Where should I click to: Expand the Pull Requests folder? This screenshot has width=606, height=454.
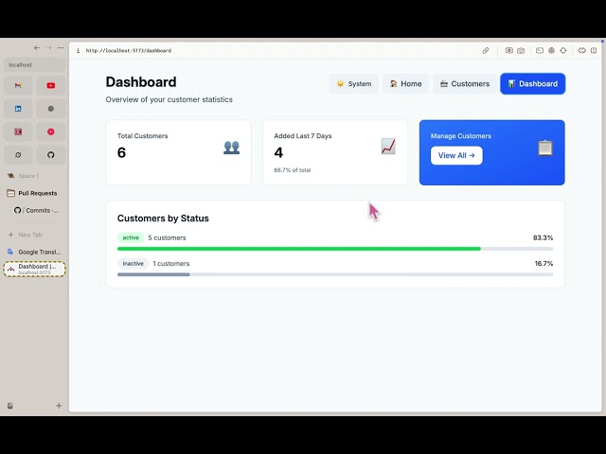click(34, 193)
